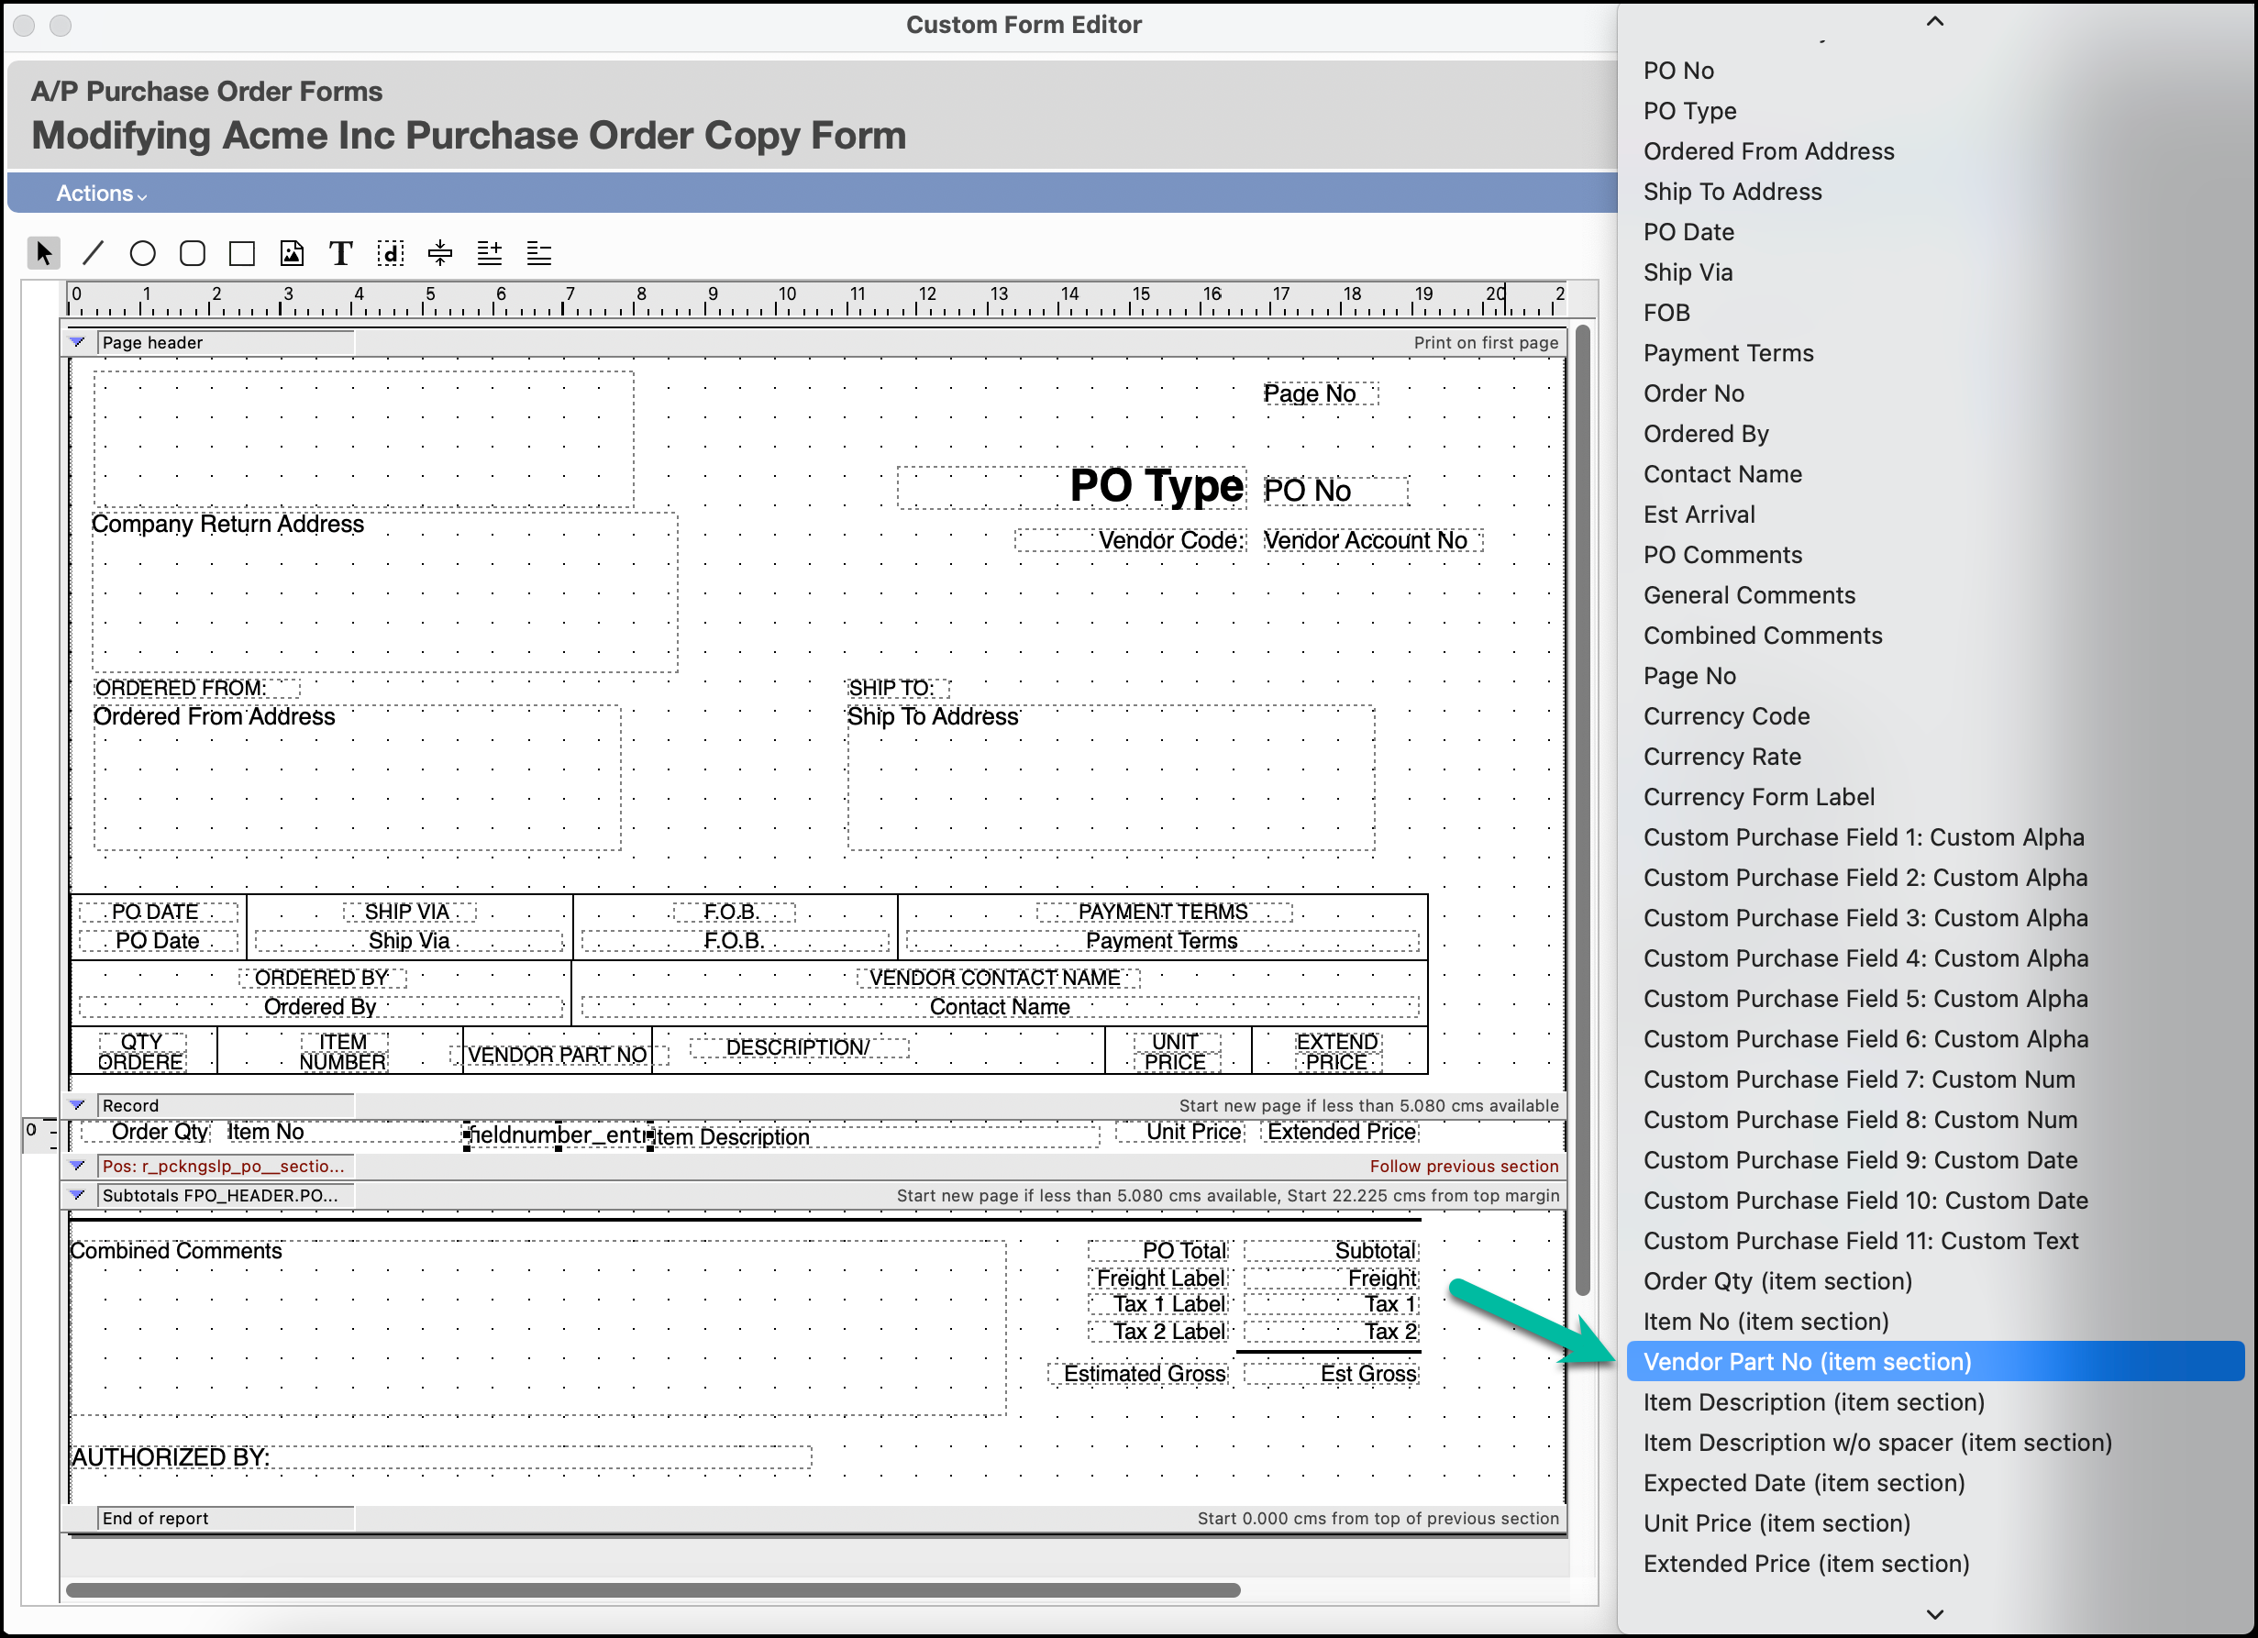Select the arrow pointer tool

43,253
